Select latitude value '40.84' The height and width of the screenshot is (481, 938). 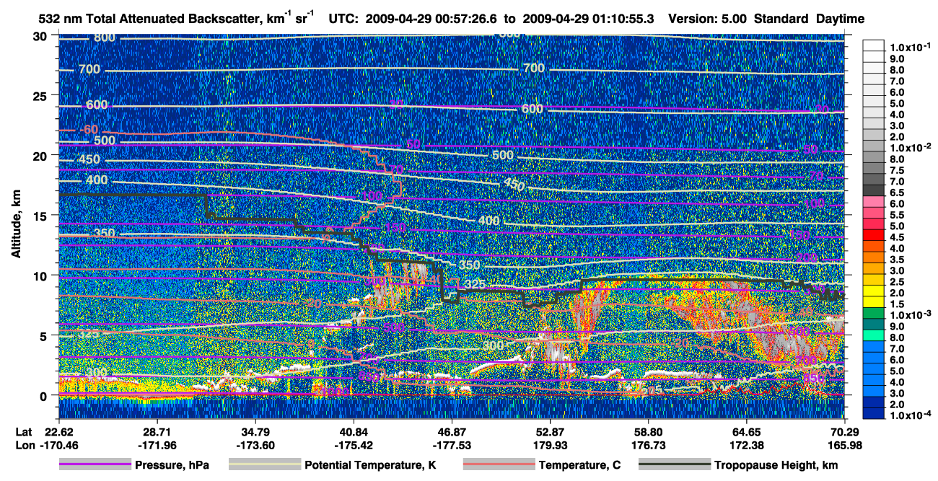[x=354, y=433]
